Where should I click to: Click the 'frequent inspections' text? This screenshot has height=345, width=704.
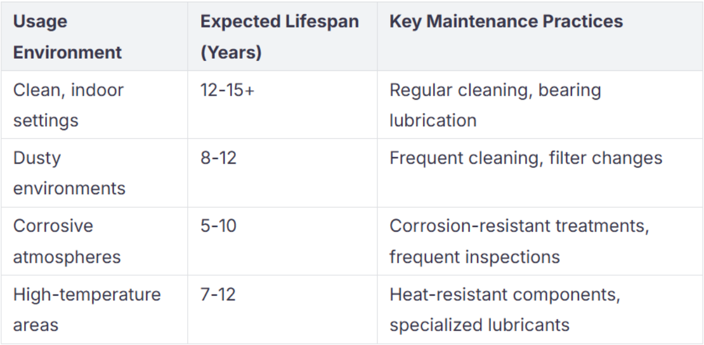[x=474, y=256]
